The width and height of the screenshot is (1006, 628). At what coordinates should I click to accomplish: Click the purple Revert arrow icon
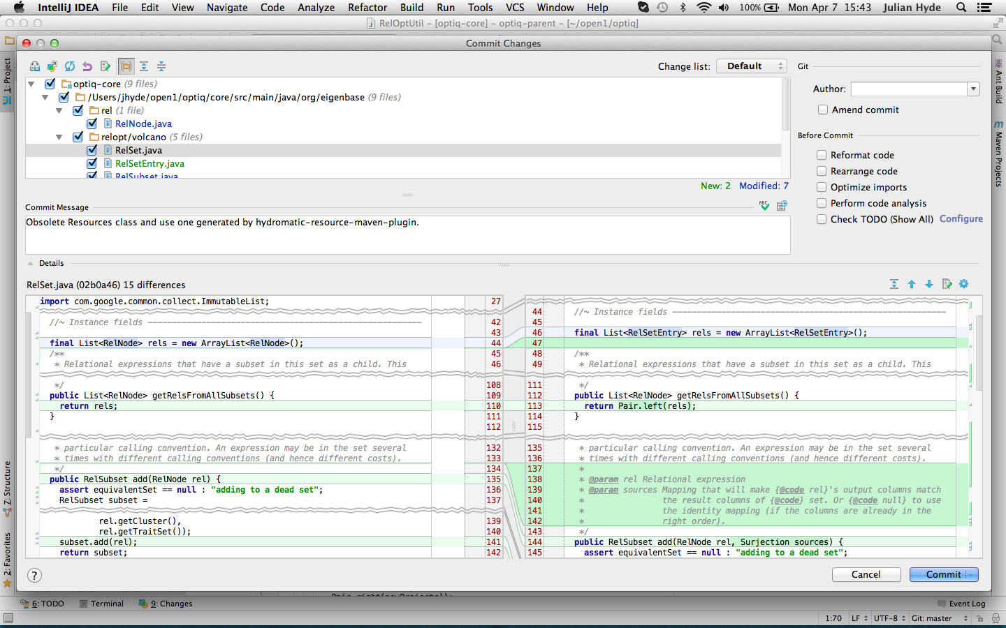87,66
